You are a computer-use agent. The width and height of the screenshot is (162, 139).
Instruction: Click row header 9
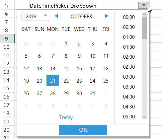point(7,38)
